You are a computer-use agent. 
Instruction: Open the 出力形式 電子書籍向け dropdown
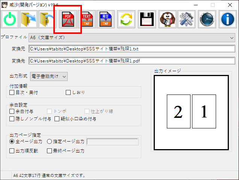[49, 76]
